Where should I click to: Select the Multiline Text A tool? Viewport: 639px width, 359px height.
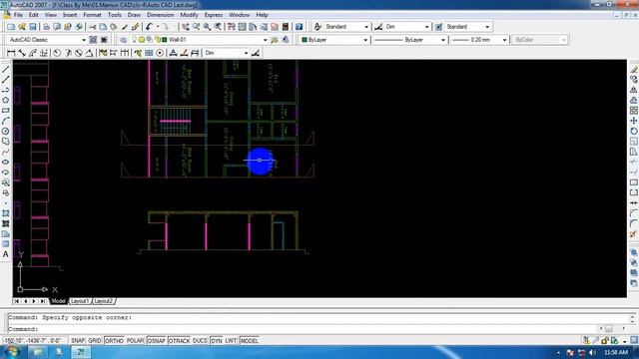coord(6,254)
